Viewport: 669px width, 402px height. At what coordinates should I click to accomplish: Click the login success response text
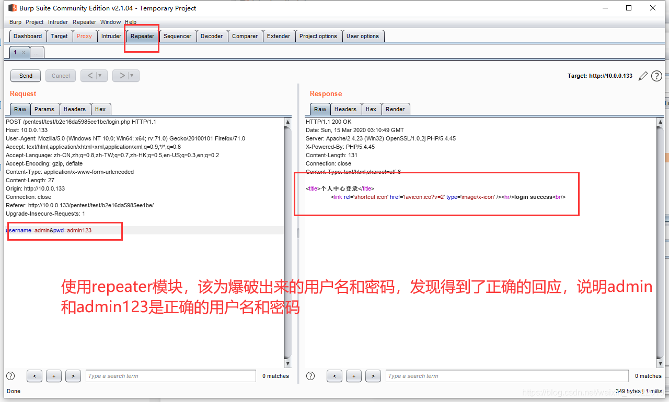533,197
